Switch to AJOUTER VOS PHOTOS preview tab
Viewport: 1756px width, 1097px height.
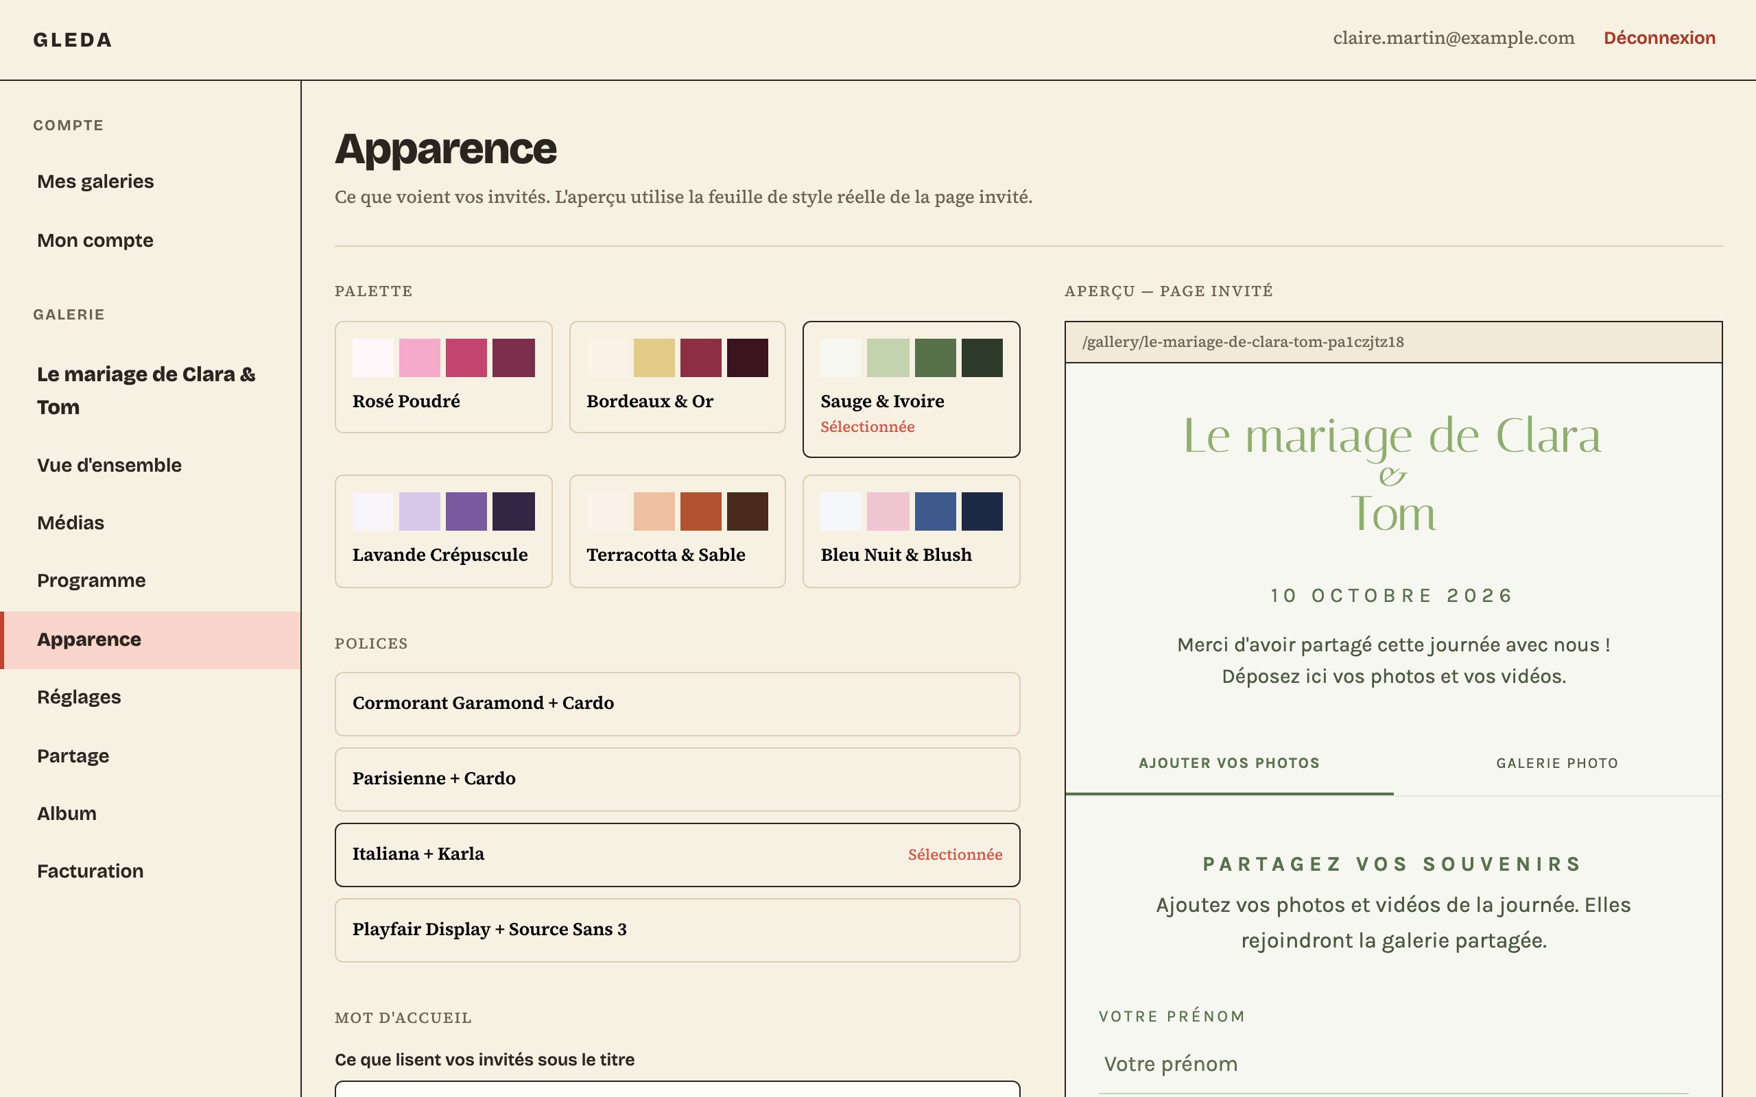tap(1229, 763)
